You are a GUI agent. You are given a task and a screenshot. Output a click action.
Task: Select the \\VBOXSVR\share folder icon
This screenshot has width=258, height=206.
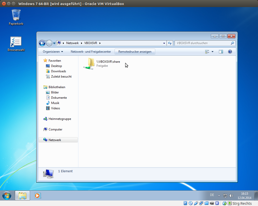coord(89,64)
